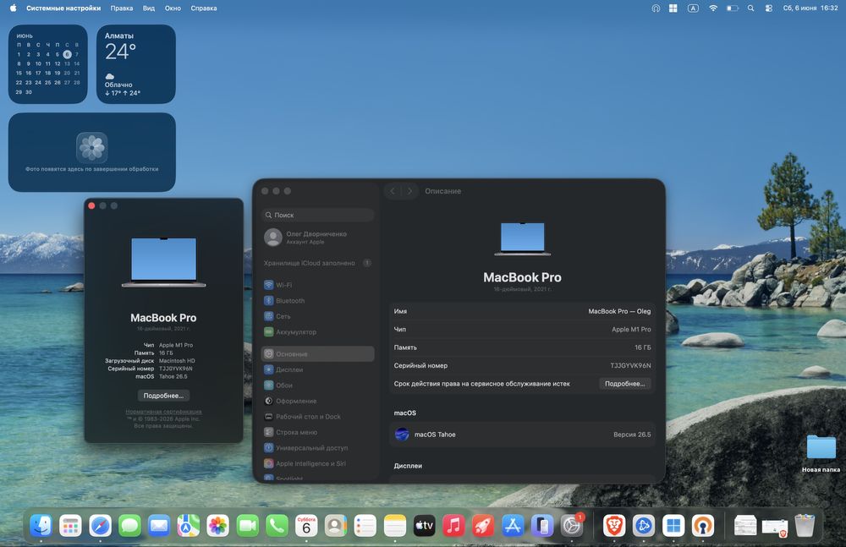Open the Окно menu
This screenshot has height=547, width=846.
(173, 8)
